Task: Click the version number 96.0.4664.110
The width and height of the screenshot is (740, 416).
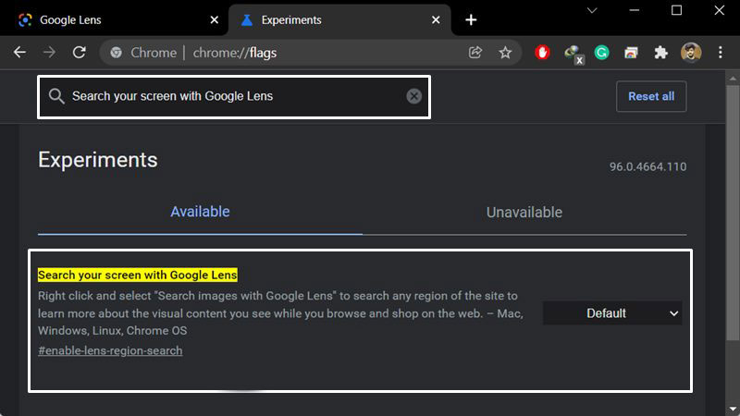Action: click(x=647, y=167)
